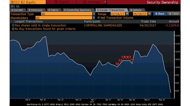Click the range start date field 02/24/17
This screenshot has height=106, width=190.
coord(118,14)
